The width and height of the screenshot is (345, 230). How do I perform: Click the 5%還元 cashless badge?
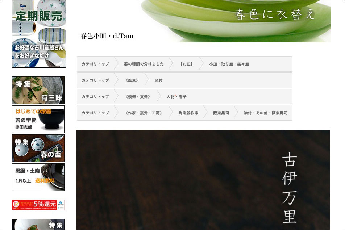pos(38,205)
